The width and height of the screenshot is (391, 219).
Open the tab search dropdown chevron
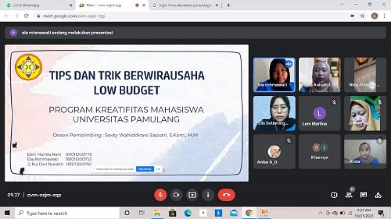(342, 4)
